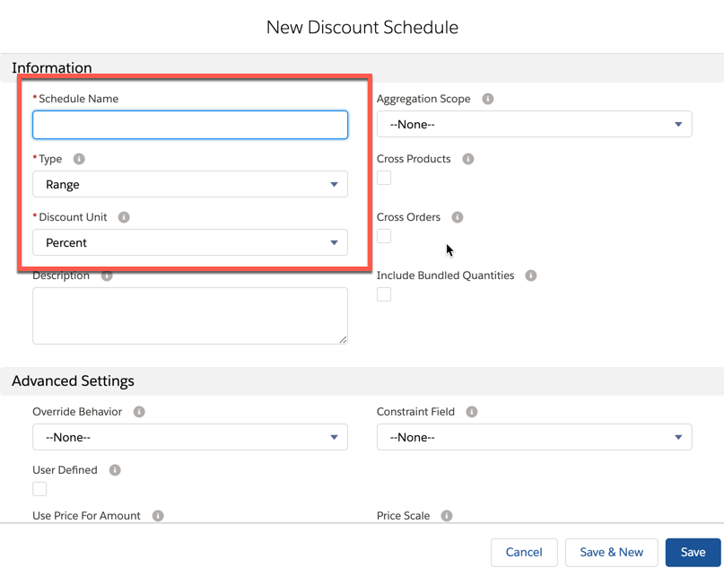724x577 pixels.
Task: Click the Save & New button
Action: [611, 552]
